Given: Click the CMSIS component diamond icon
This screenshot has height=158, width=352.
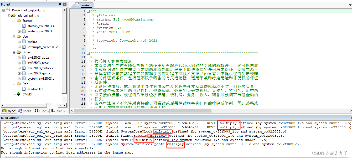Looking at the screenshot, I should tap(18, 94).
